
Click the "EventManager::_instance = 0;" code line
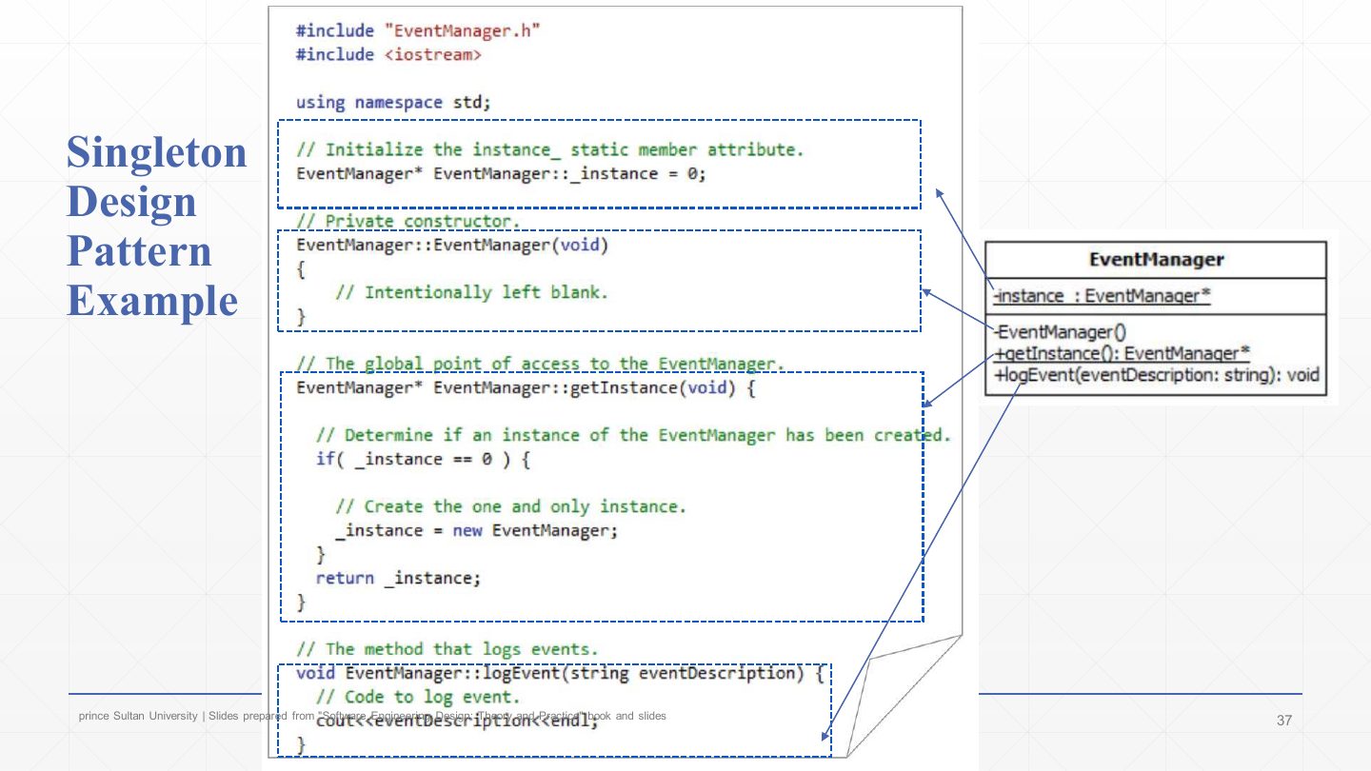(x=502, y=173)
